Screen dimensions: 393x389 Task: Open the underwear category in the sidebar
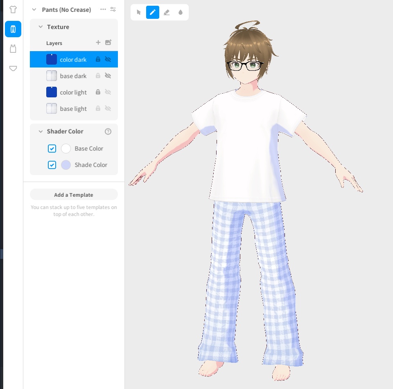13,68
